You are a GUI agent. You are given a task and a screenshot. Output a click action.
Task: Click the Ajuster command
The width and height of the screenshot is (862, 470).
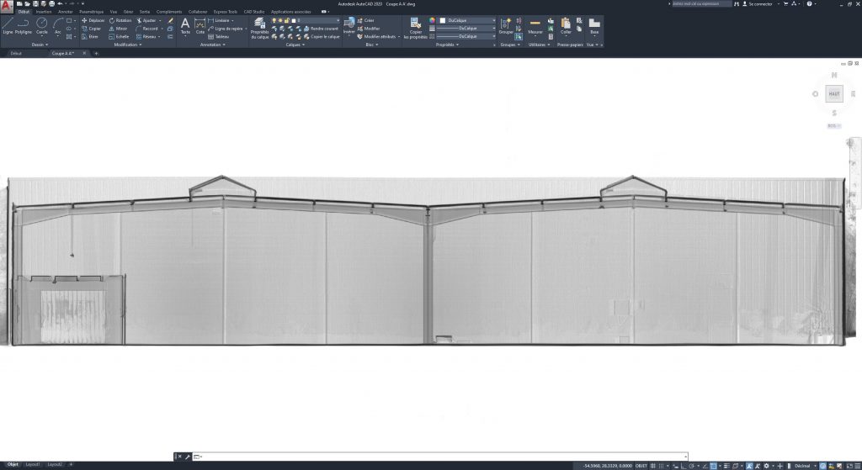[x=146, y=20]
